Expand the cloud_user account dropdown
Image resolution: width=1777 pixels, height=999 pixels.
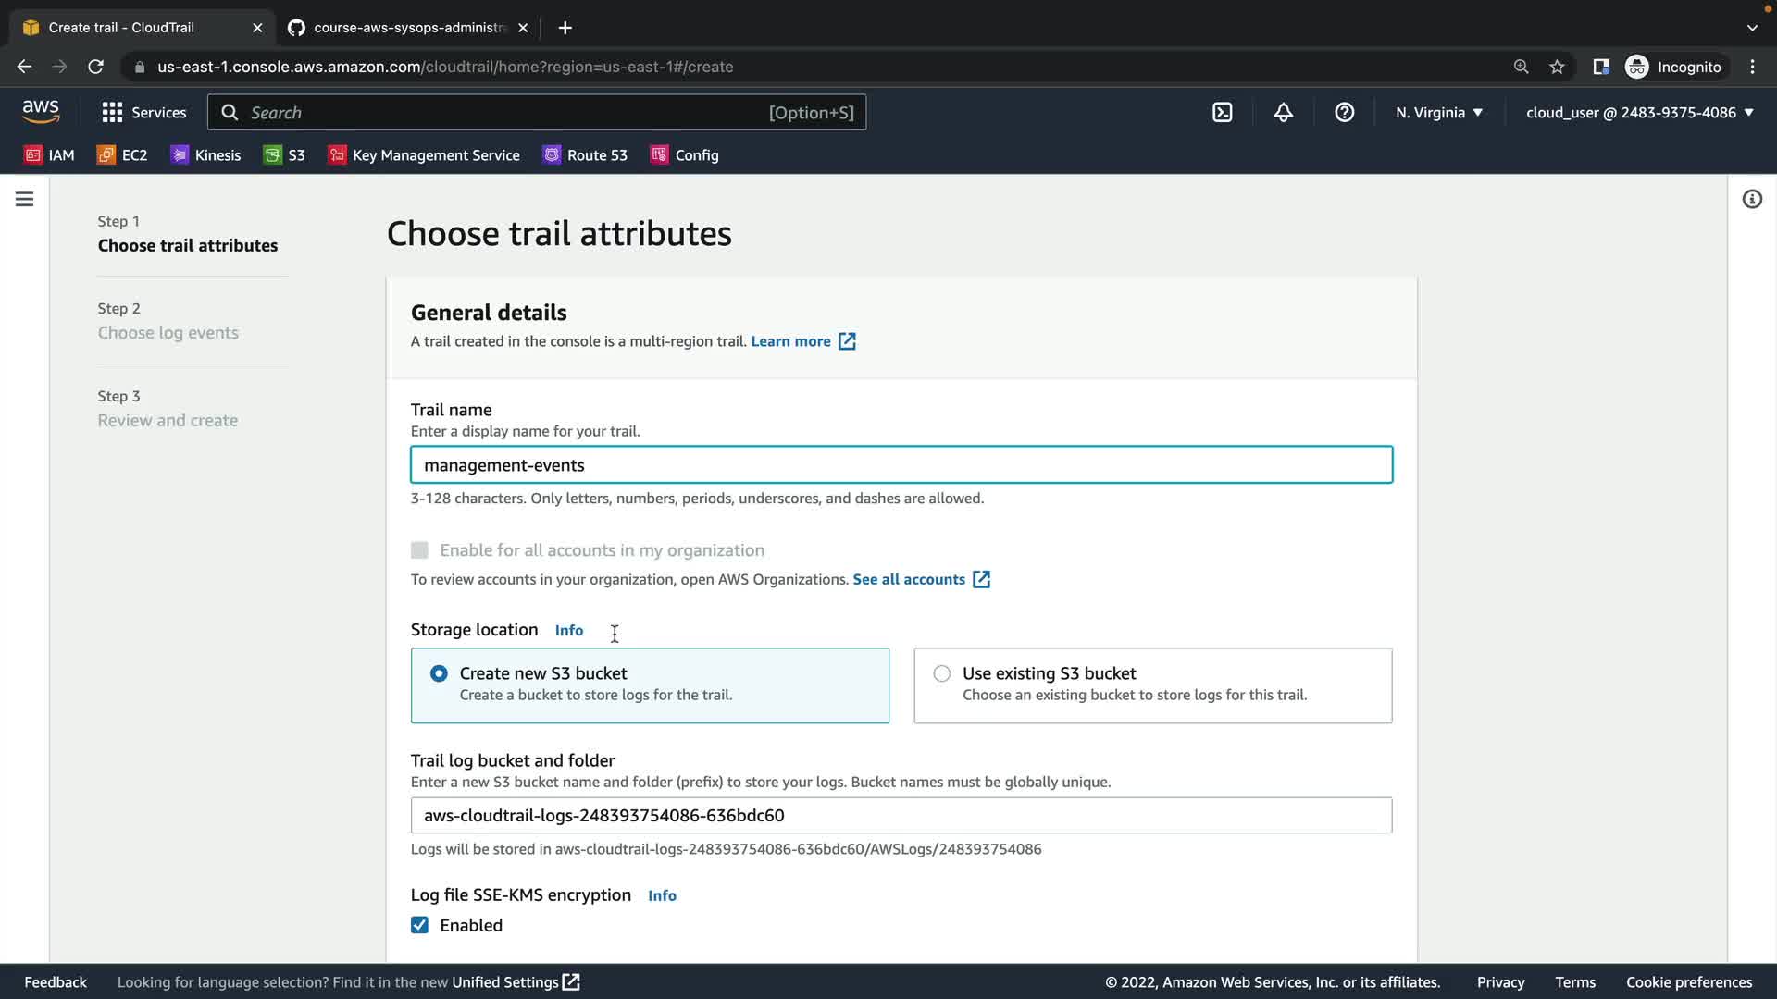click(1639, 112)
